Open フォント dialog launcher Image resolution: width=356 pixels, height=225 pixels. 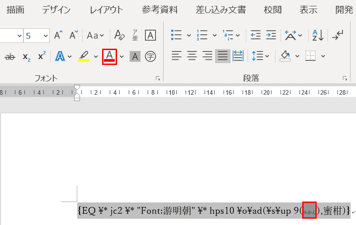[158, 78]
